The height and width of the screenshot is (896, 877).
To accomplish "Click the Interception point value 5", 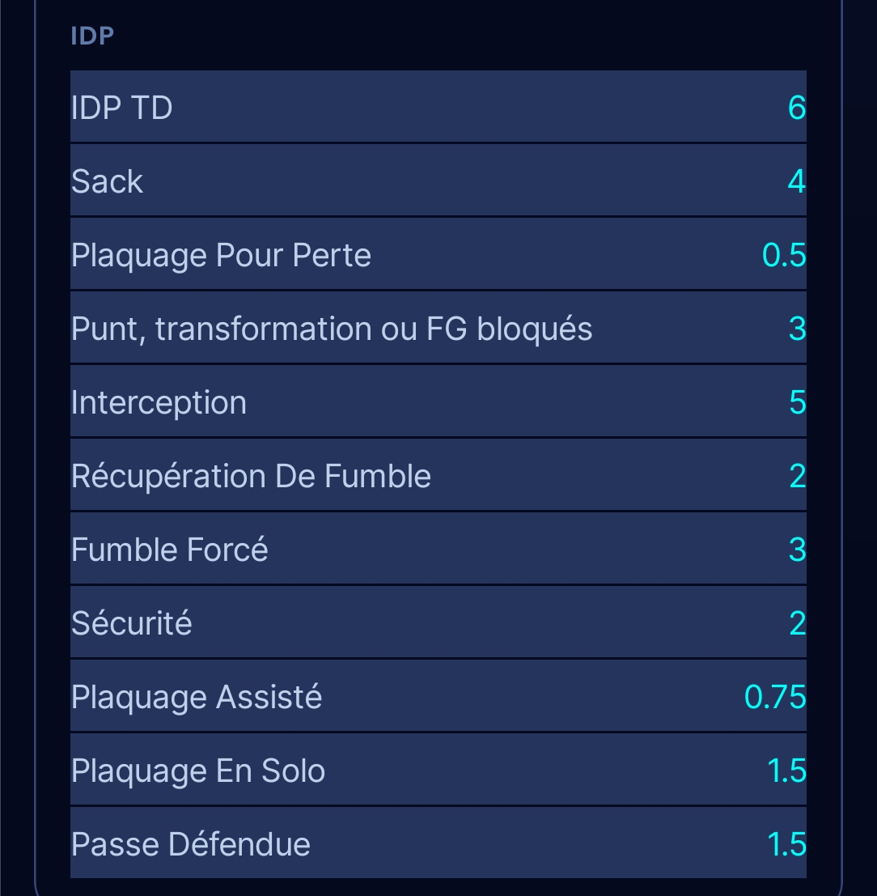I will (x=797, y=402).
